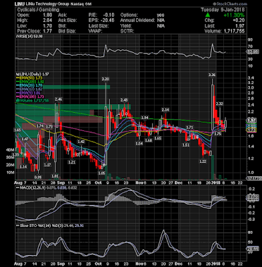Click the 2.46 high price annotation
Image resolution: width=262 pixels, height=267 pixels.
pyautogui.click(x=59, y=99)
